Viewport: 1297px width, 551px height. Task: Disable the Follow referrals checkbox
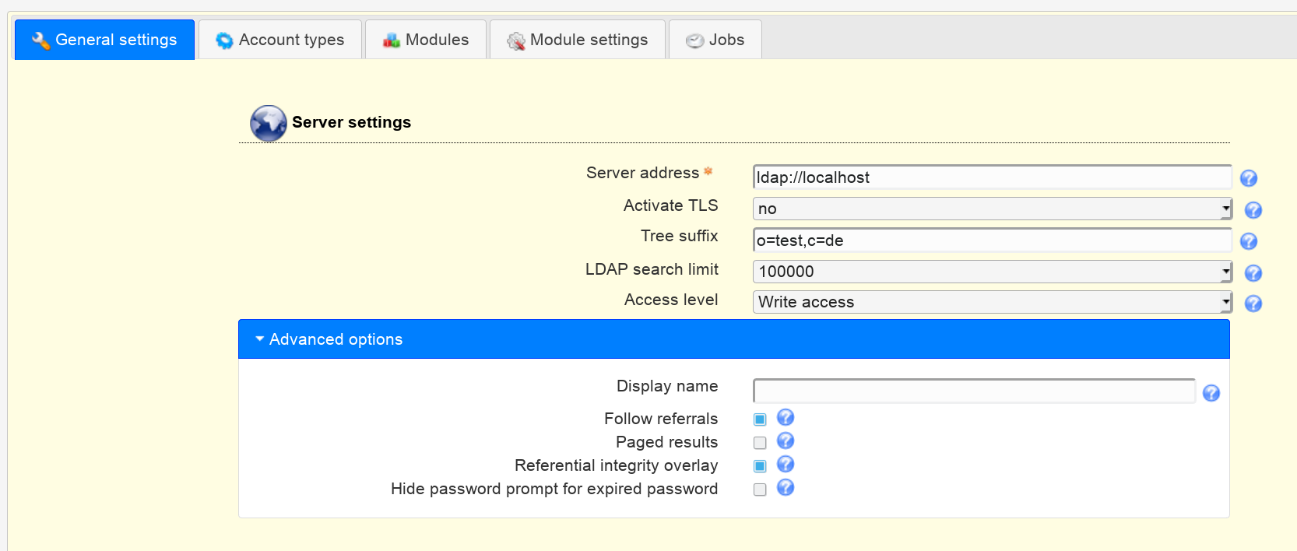(x=760, y=419)
